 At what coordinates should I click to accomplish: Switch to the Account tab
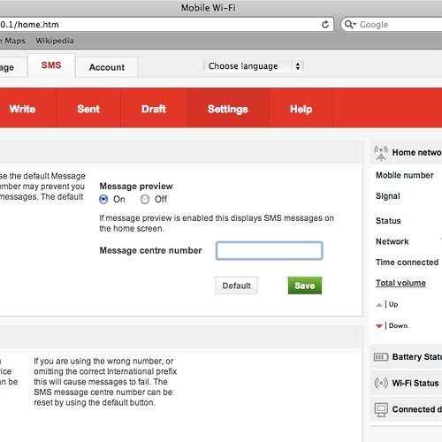(x=107, y=67)
